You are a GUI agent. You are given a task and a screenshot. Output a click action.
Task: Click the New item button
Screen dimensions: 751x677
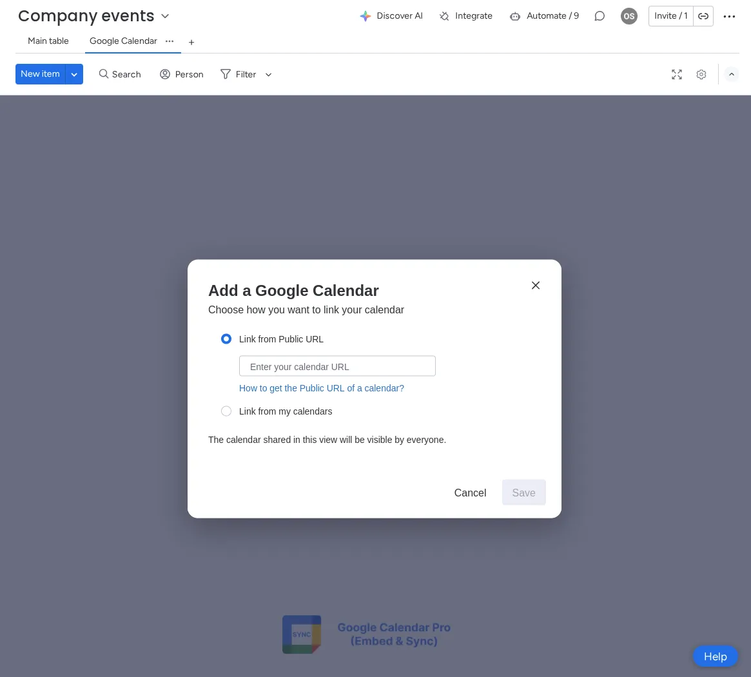(x=40, y=74)
